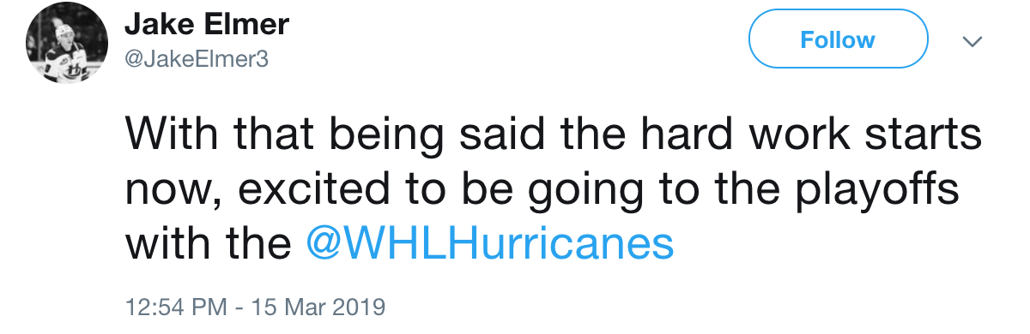The width and height of the screenshot is (1030, 334).
Task: Click the bold author name Jake Elmer
Action: coord(207,26)
